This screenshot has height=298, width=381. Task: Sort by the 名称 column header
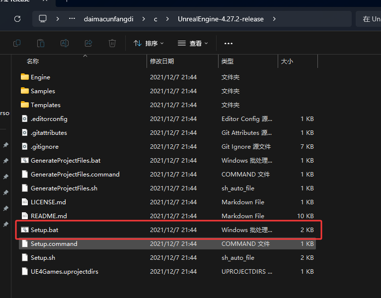(33, 61)
